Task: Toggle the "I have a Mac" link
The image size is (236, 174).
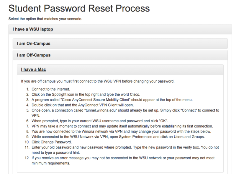Action: point(33,70)
